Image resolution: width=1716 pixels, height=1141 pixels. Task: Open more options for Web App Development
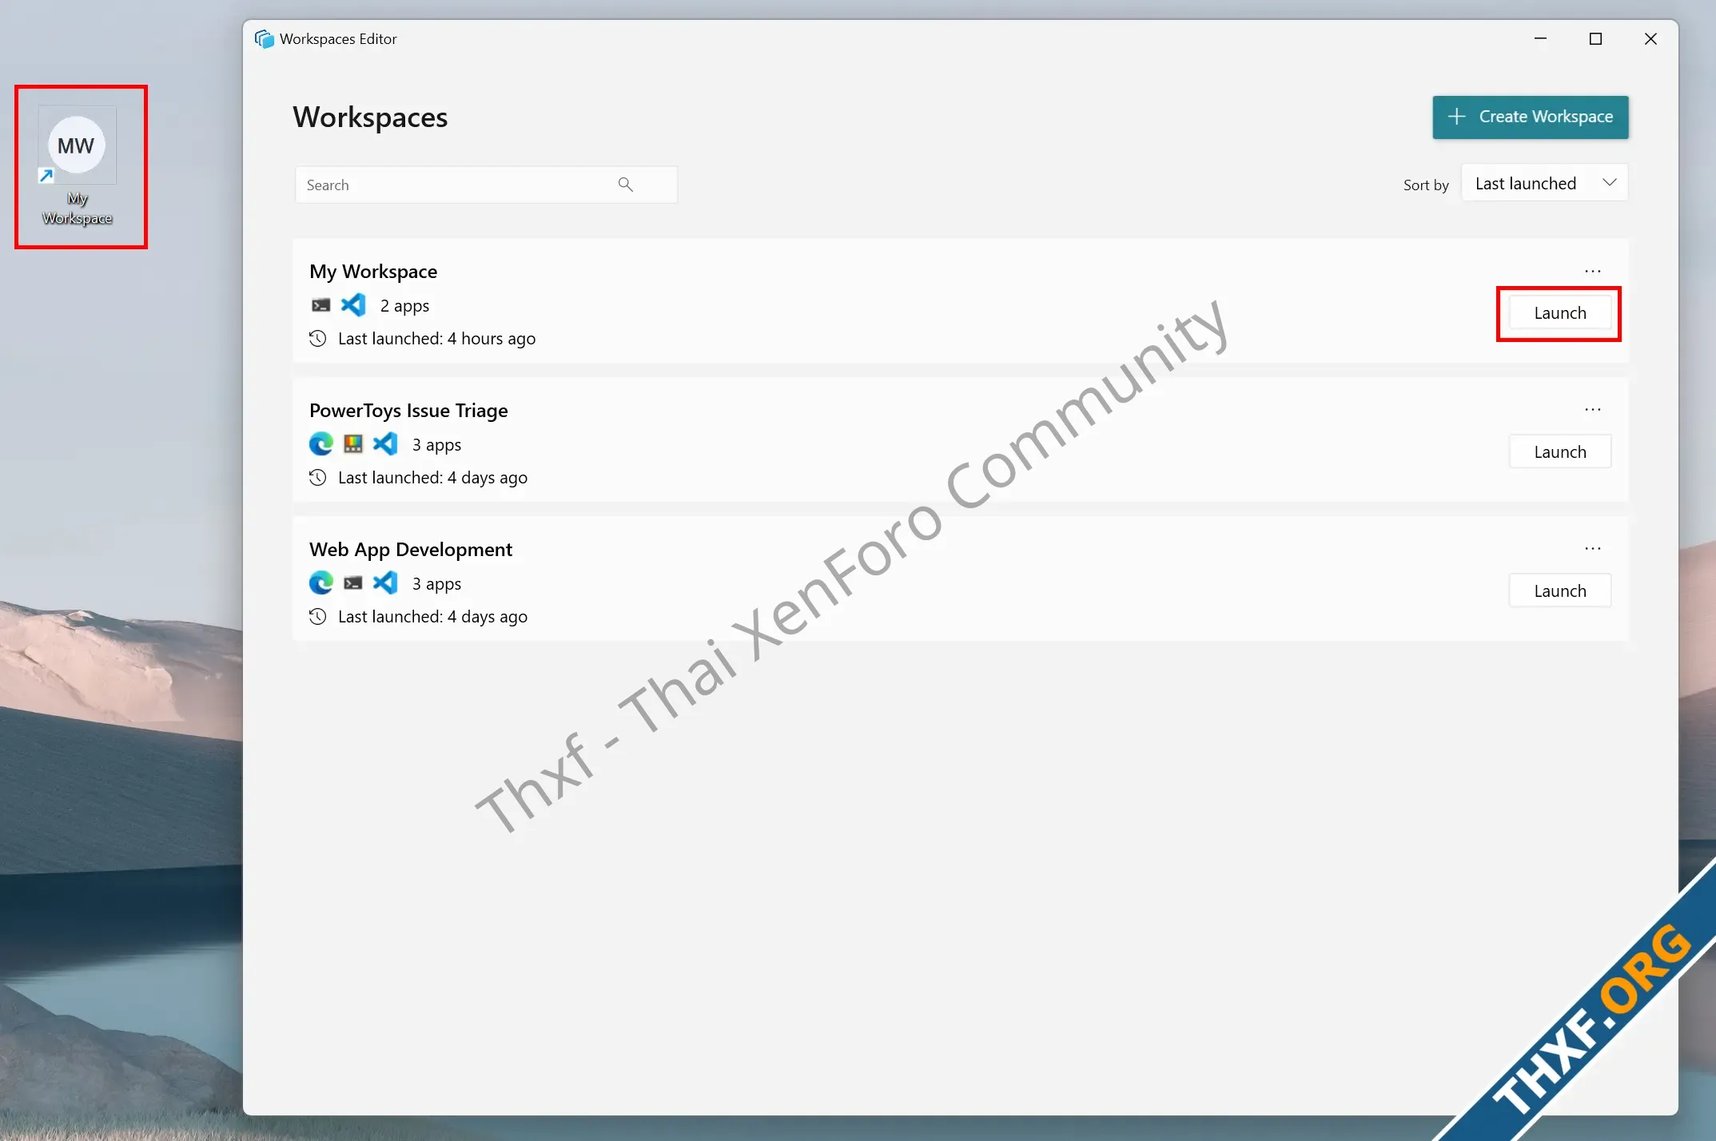pyautogui.click(x=1593, y=549)
